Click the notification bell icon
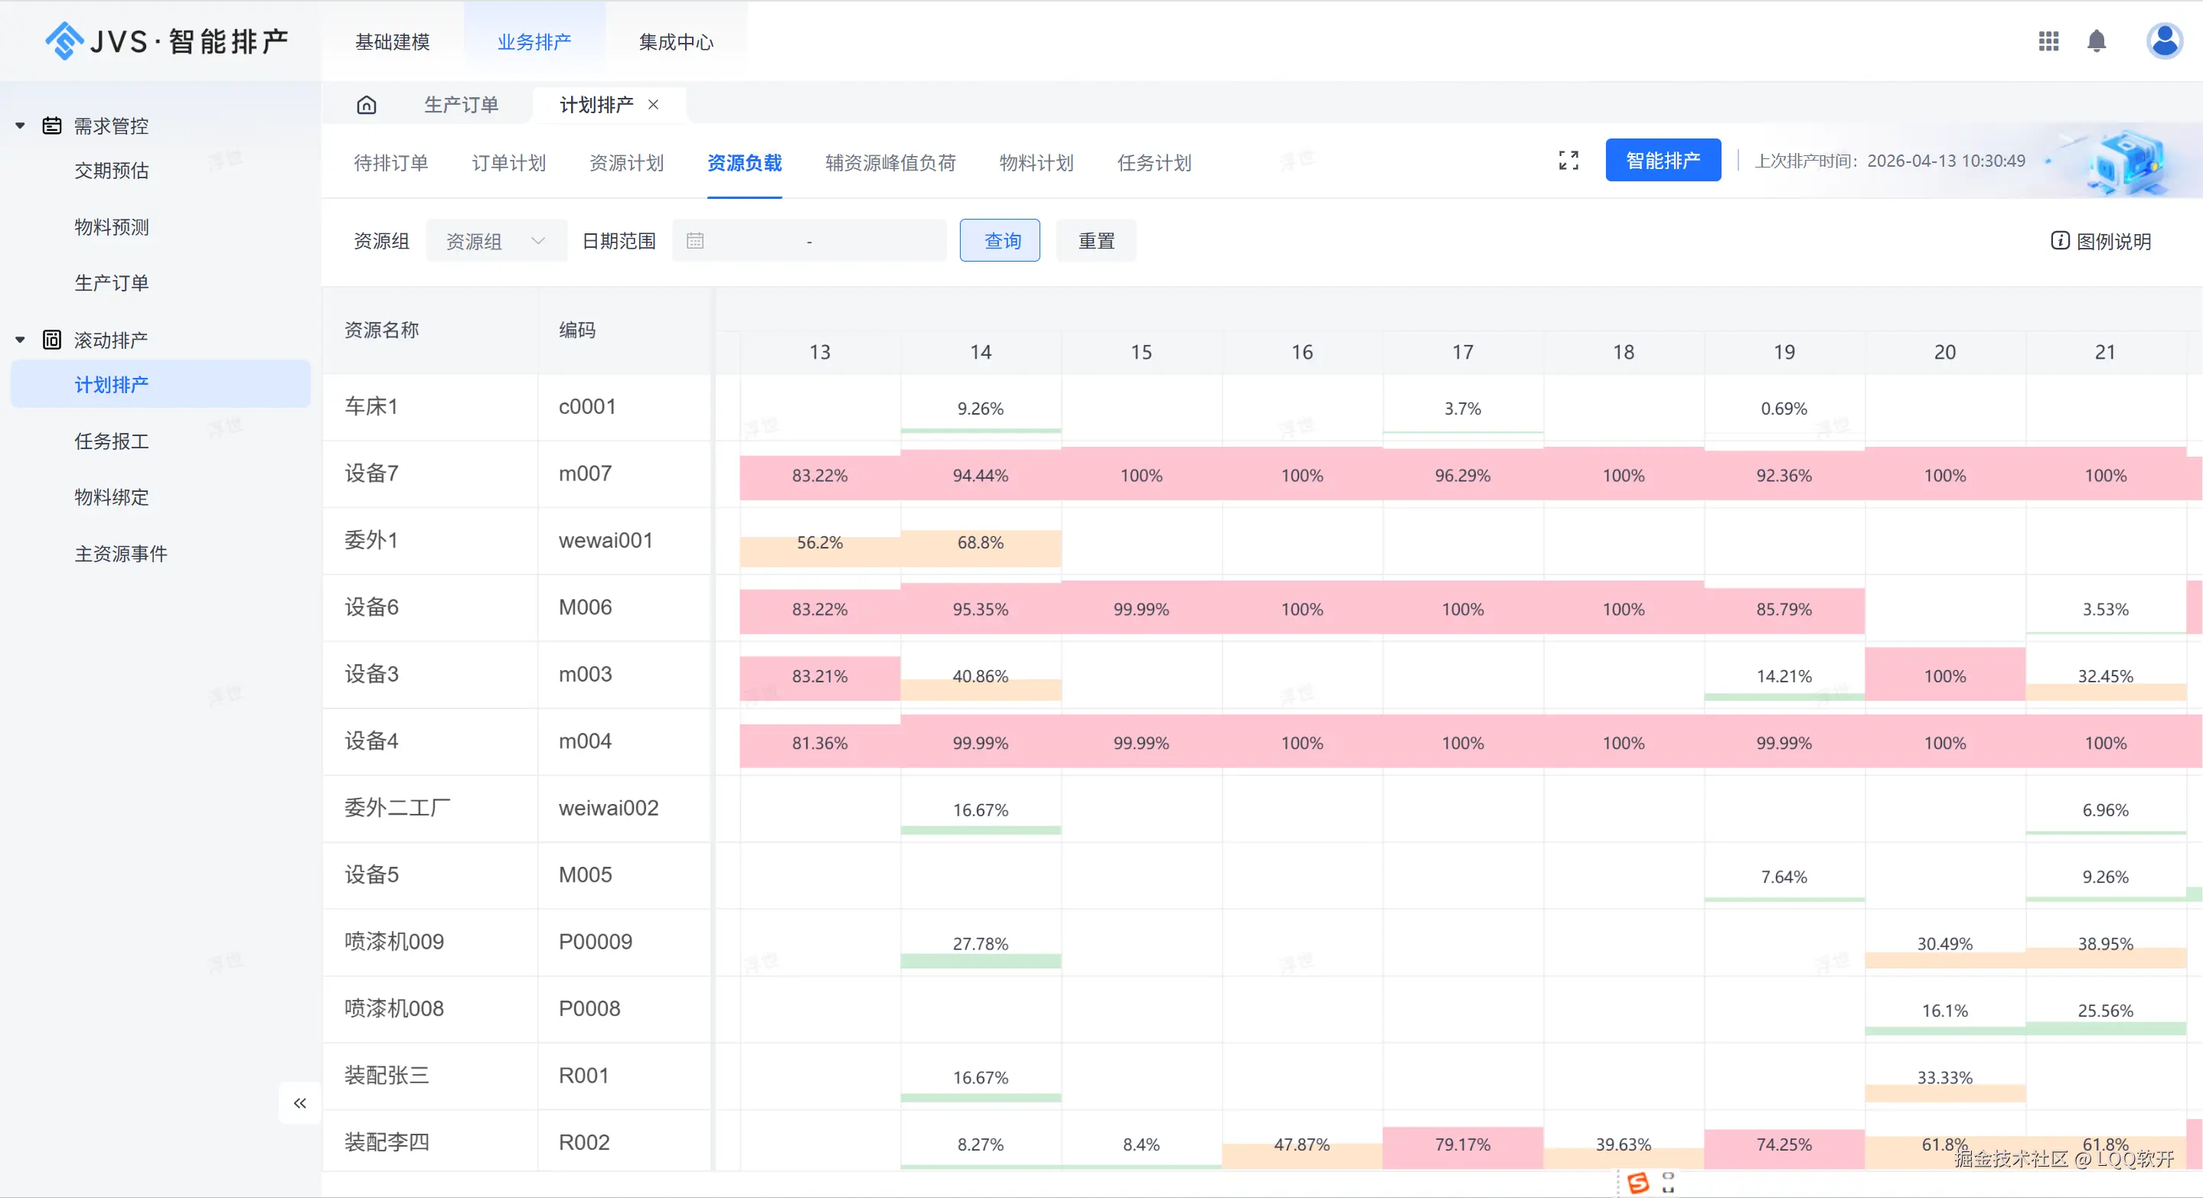 tap(2096, 41)
